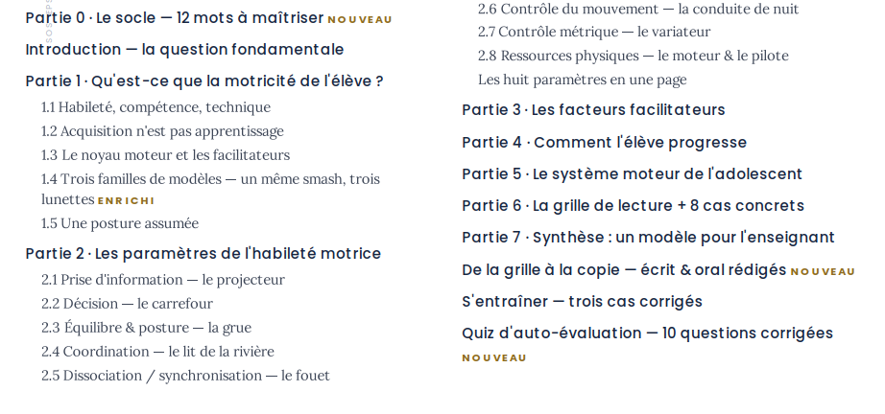Go to Introduction — la question fondamentale
The width and height of the screenshot is (885, 414).
(x=184, y=50)
